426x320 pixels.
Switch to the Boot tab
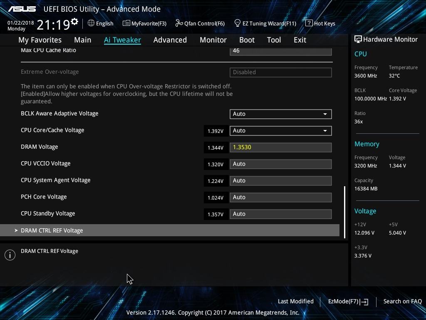point(247,40)
